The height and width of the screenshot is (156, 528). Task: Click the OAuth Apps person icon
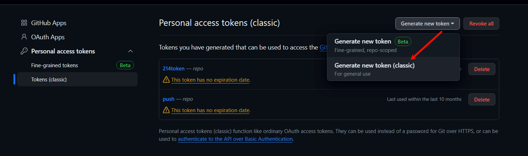click(x=24, y=37)
